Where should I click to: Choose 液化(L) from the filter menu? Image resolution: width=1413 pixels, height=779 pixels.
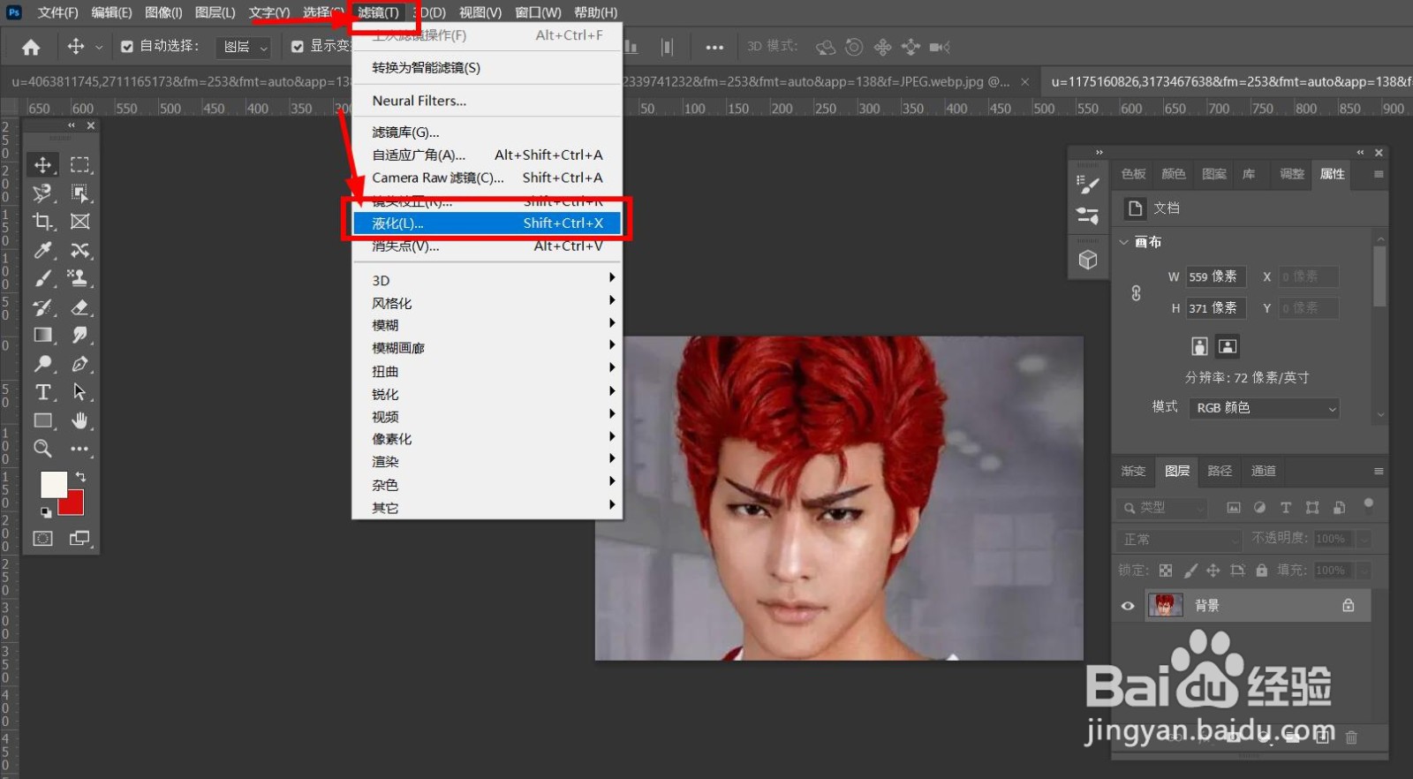pyautogui.click(x=487, y=223)
